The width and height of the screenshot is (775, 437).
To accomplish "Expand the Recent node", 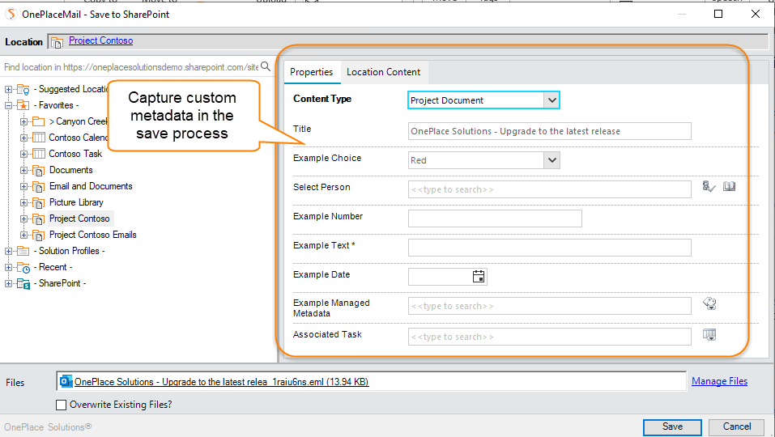I will (8, 267).
